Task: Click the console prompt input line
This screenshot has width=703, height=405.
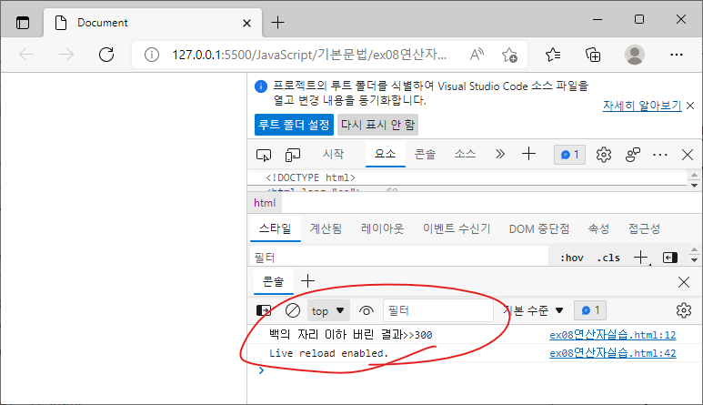Action: pos(476,371)
